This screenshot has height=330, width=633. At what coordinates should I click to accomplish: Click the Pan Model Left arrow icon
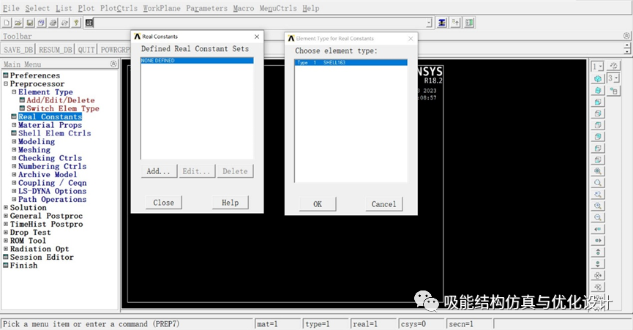598,229
